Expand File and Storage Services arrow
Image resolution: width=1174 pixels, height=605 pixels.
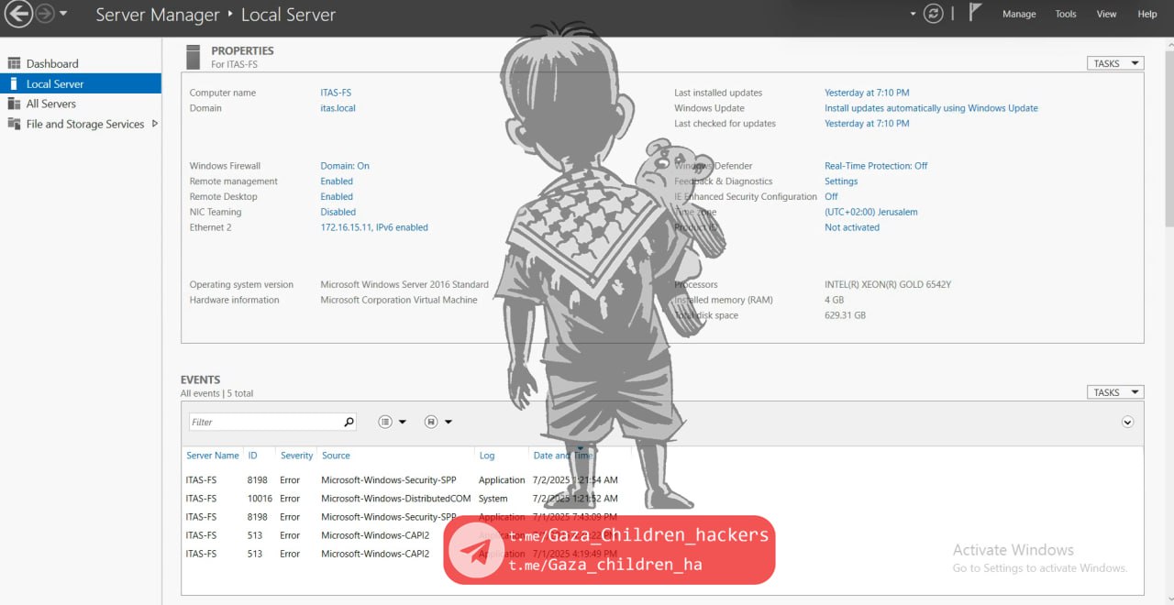click(154, 124)
